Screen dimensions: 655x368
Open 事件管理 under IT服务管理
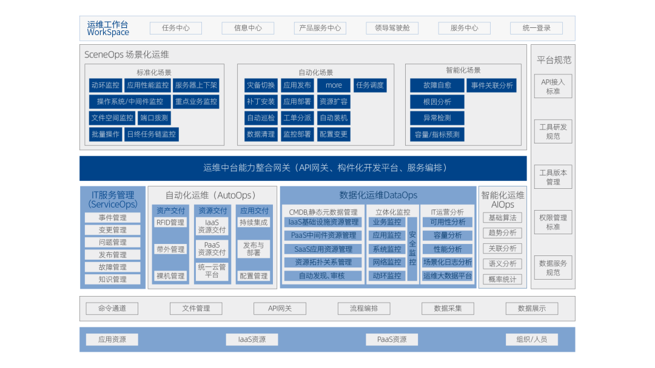coord(113,218)
